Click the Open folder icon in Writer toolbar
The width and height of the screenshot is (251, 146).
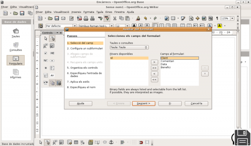(x=50, y=18)
